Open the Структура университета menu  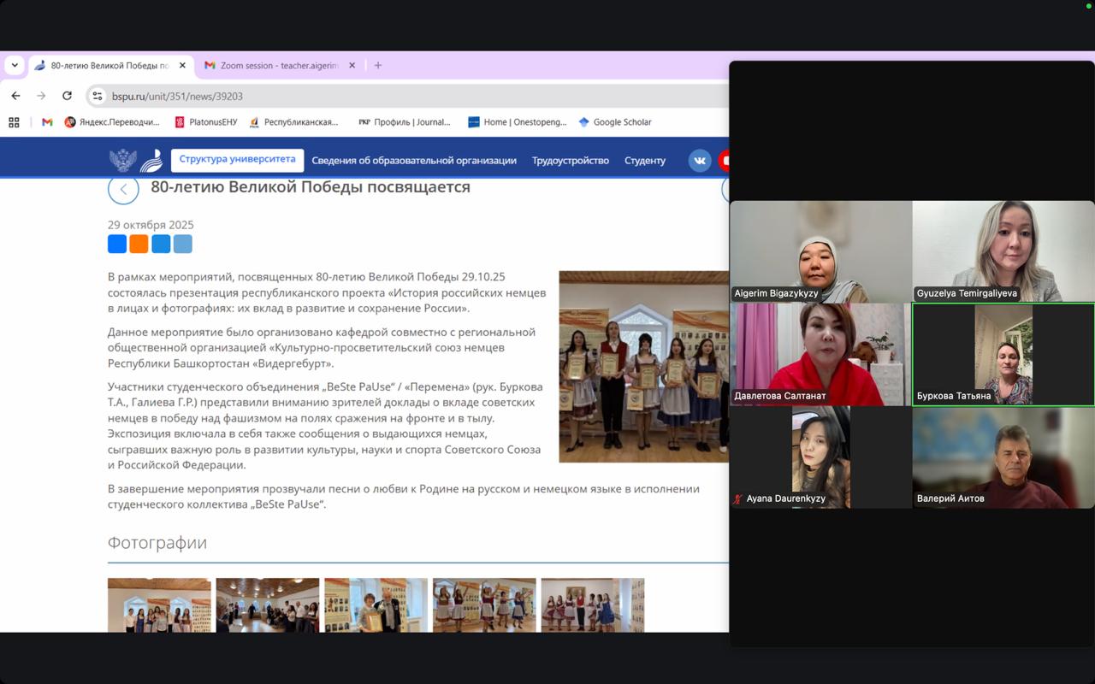(237, 160)
